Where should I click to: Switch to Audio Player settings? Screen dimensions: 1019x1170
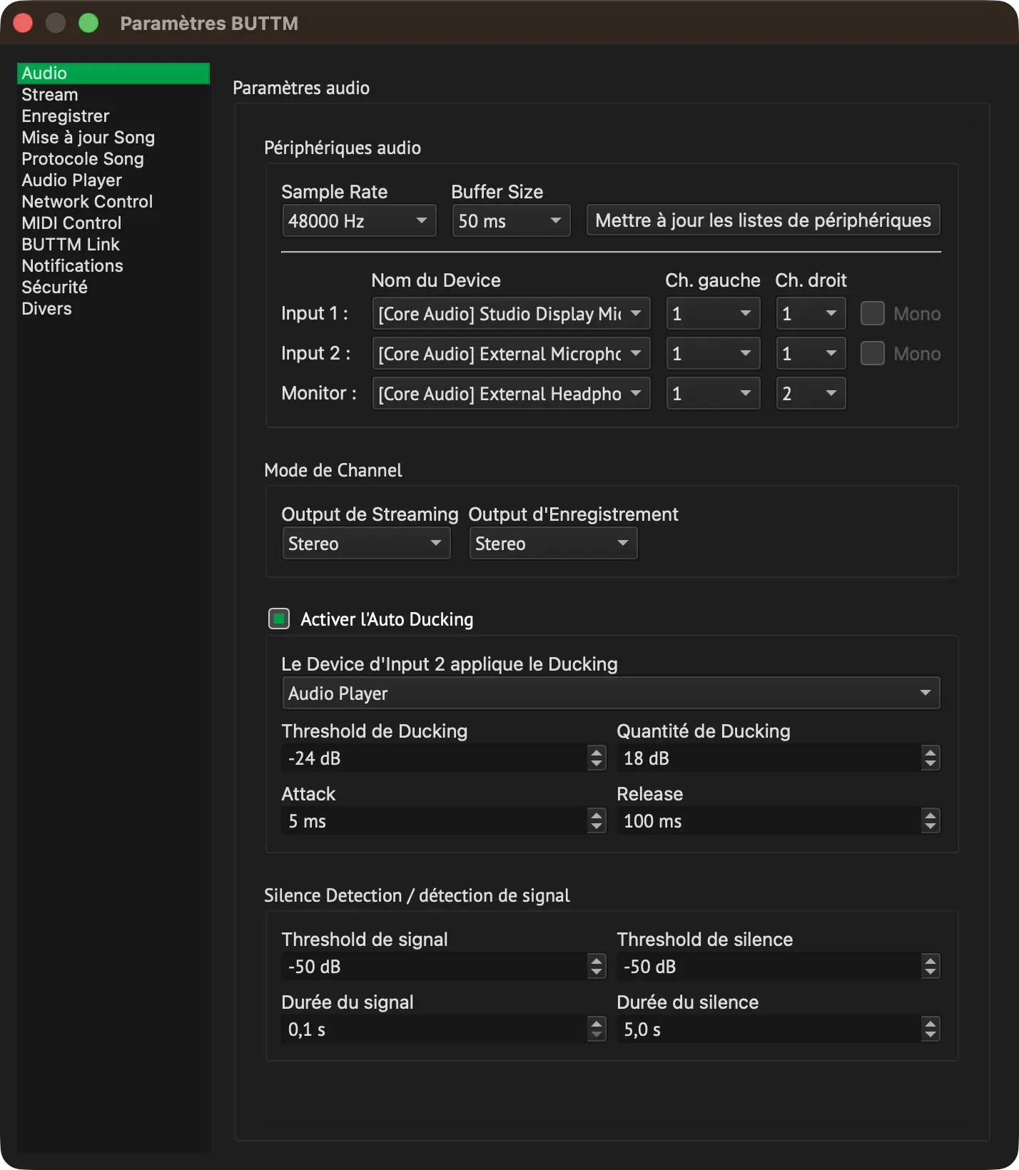coord(113,180)
